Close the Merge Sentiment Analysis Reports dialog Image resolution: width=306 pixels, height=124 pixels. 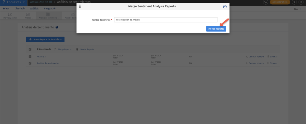tap(225, 7)
